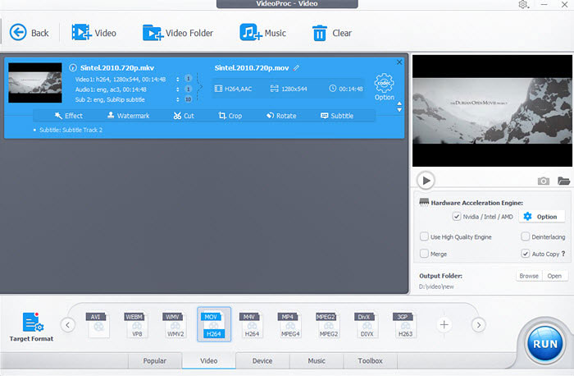This screenshot has width=574, height=376.
Task: Open the Cut tool
Action: click(184, 116)
